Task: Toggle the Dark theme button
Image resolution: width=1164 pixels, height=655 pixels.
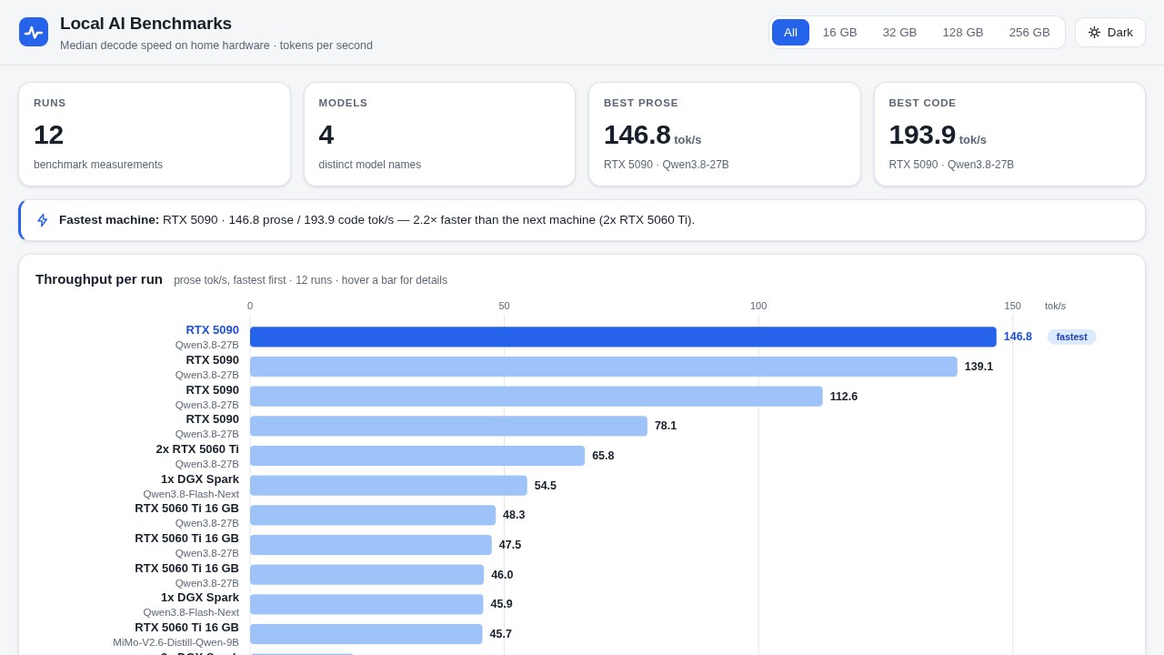Action: tap(1110, 32)
